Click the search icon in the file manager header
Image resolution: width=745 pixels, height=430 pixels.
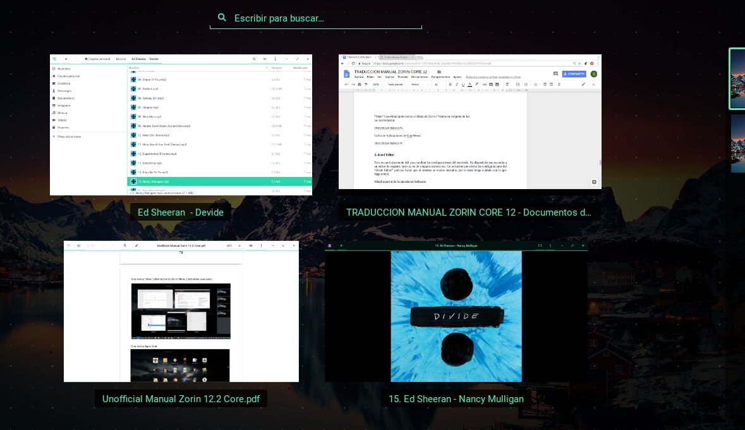click(255, 59)
